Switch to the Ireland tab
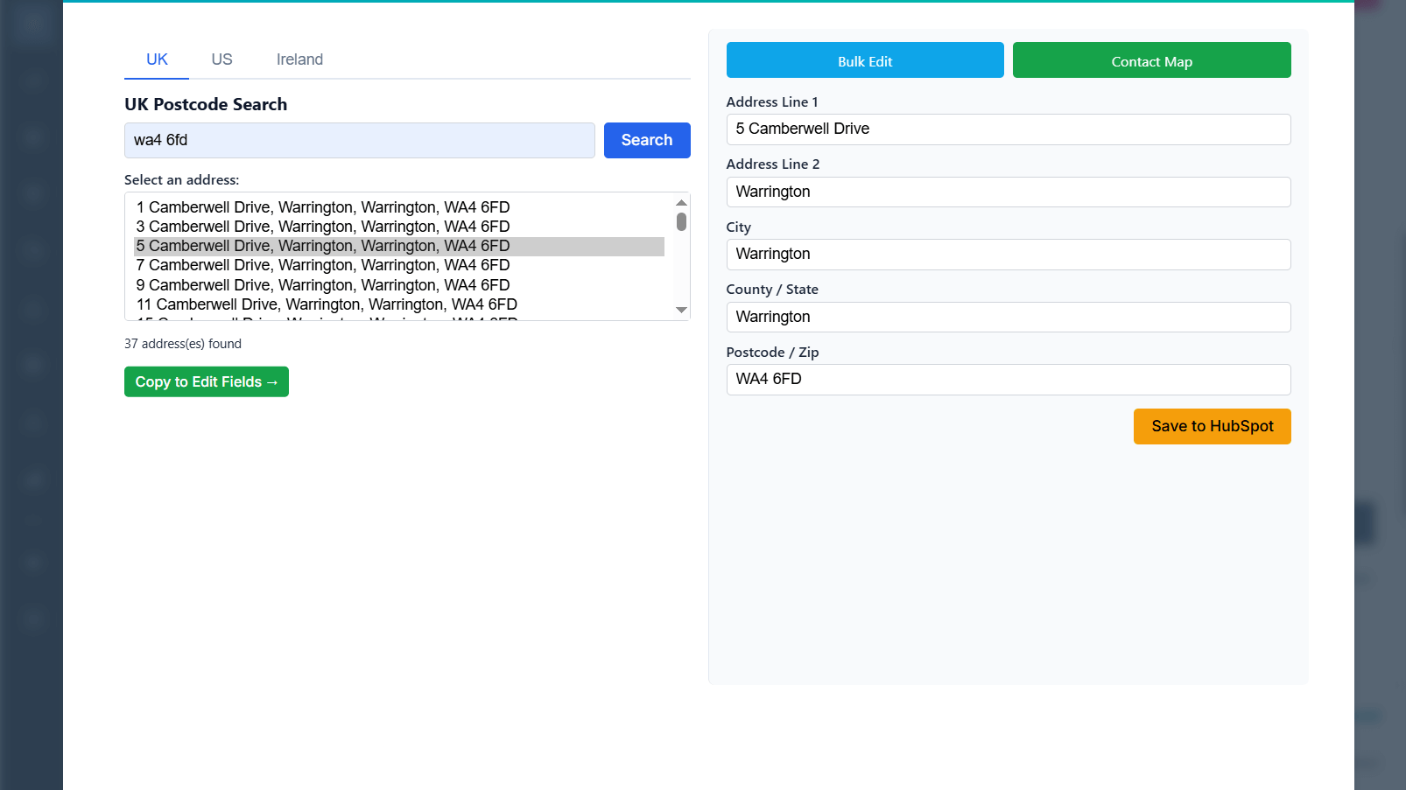This screenshot has width=1406, height=790. pos(299,59)
